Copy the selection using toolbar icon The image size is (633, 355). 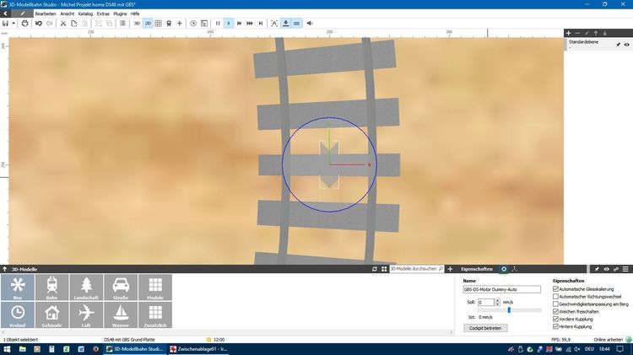(x=74, y=24)
